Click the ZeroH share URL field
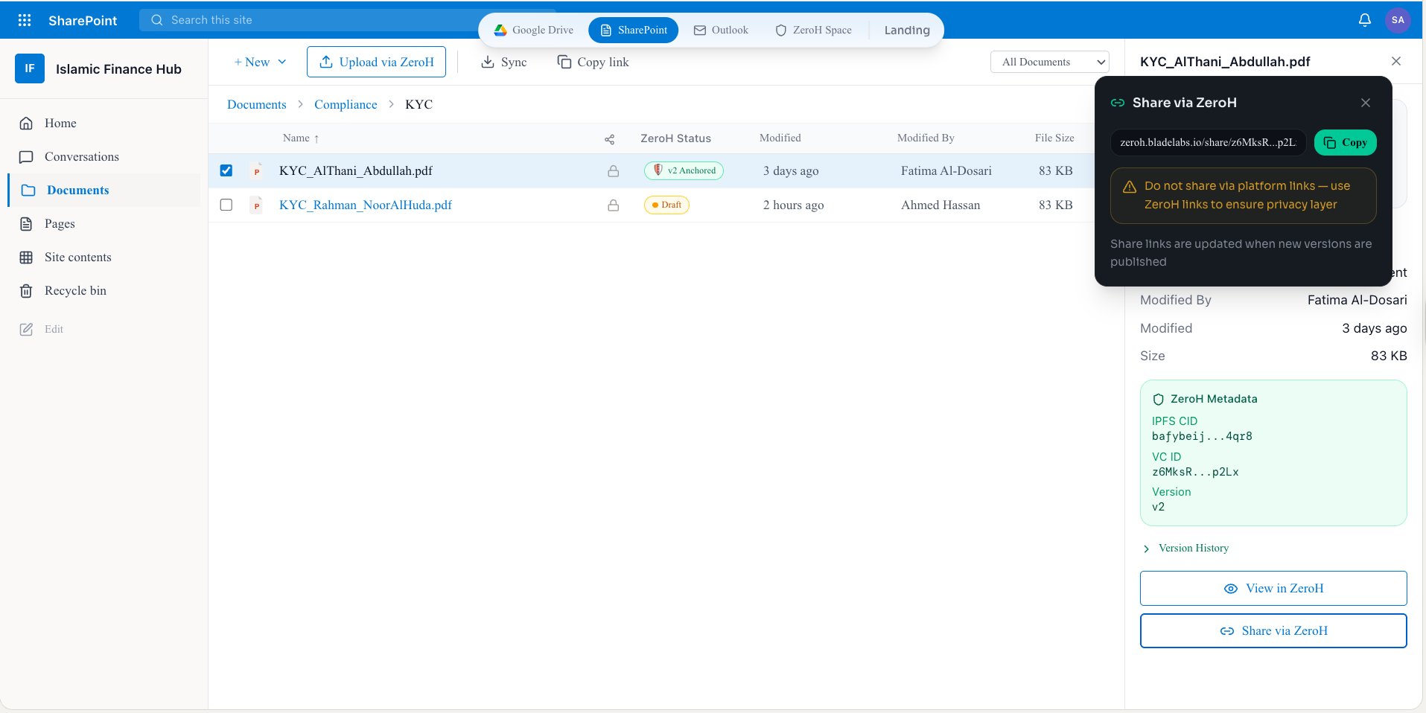This screenshot has height=713, width=1426. (x=1208, y=142)
